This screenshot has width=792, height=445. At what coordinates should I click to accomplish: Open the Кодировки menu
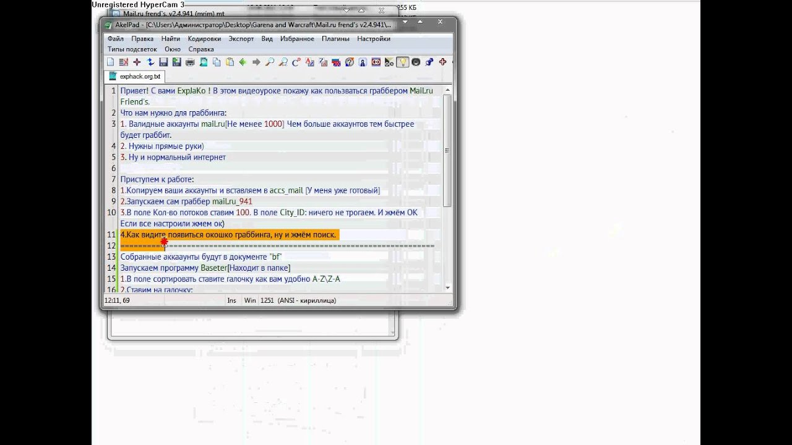[x=204, y=38]
